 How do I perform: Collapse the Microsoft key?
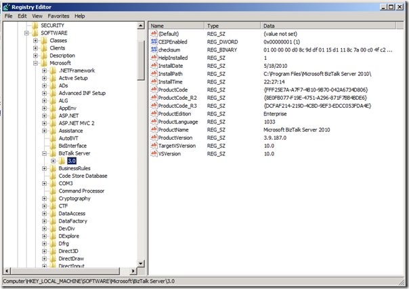click(35, 63)
